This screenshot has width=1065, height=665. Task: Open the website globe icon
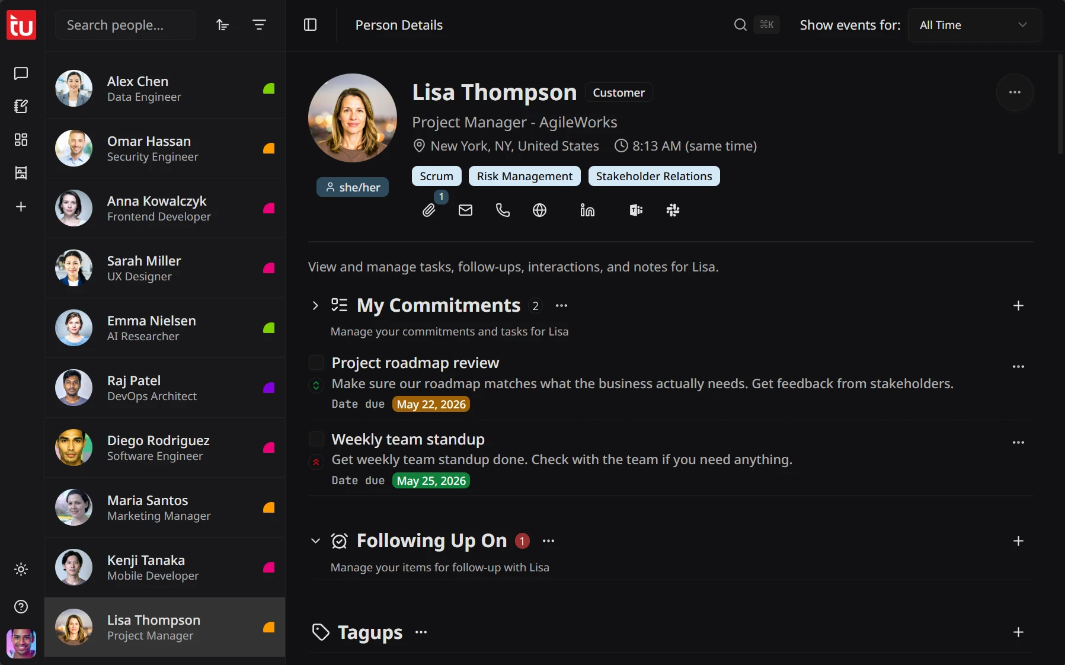point(539,210)
